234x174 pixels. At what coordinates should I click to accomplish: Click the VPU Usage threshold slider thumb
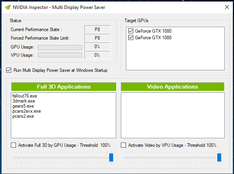pos(219,157)
